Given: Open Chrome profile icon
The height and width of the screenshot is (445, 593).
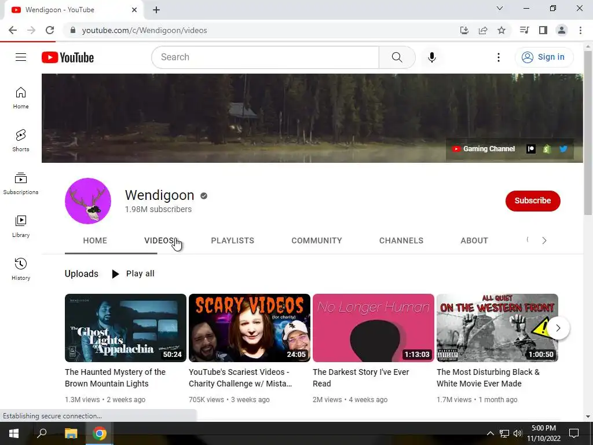Looking at the screenshot, I should pyautogui.click(x=562, y=30).
